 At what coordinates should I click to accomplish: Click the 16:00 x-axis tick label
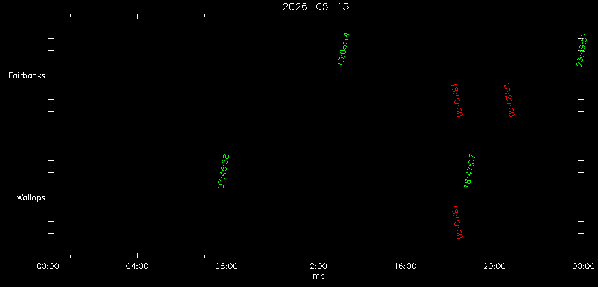point(405,267)
